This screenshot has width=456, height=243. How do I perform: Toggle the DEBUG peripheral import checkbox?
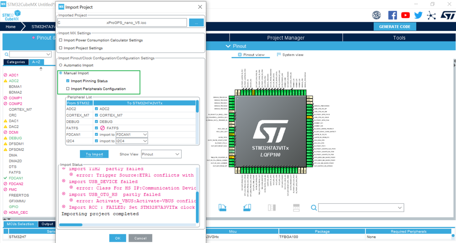tap(96, 122)
